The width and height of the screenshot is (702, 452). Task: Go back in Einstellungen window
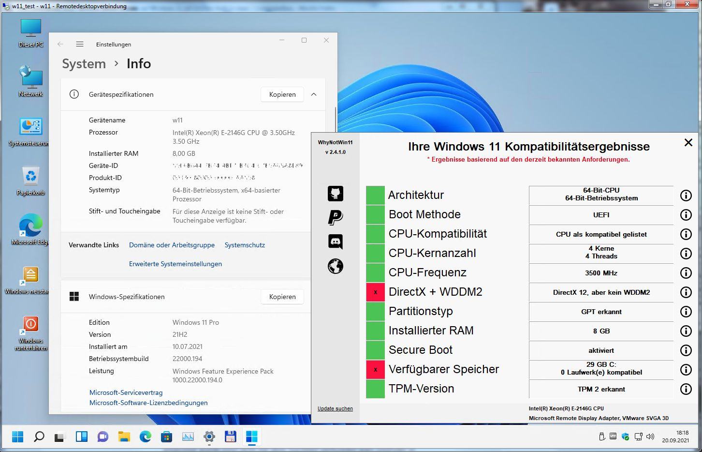click(60, 44)
